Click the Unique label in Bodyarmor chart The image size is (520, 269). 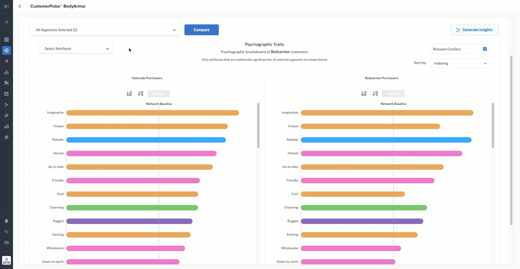(x=293, y=126)
